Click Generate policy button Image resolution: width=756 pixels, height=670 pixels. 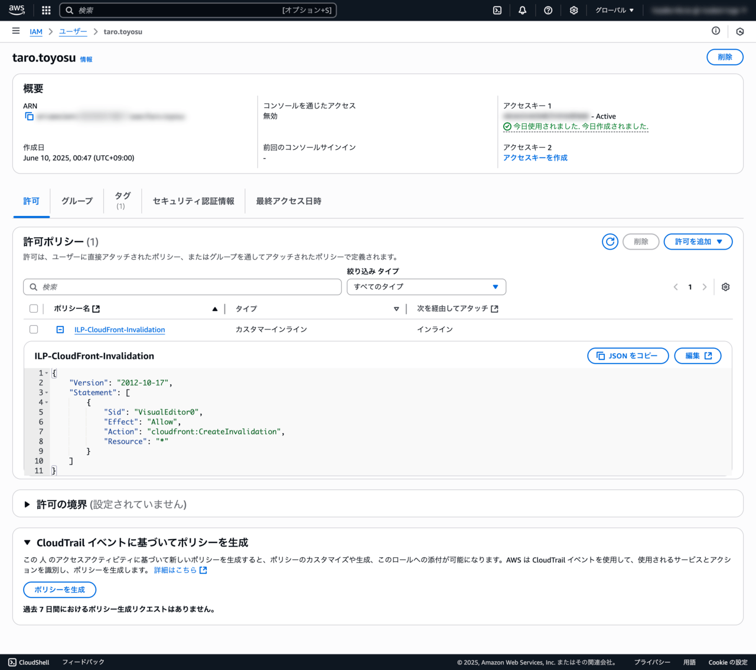pos(60,590)
